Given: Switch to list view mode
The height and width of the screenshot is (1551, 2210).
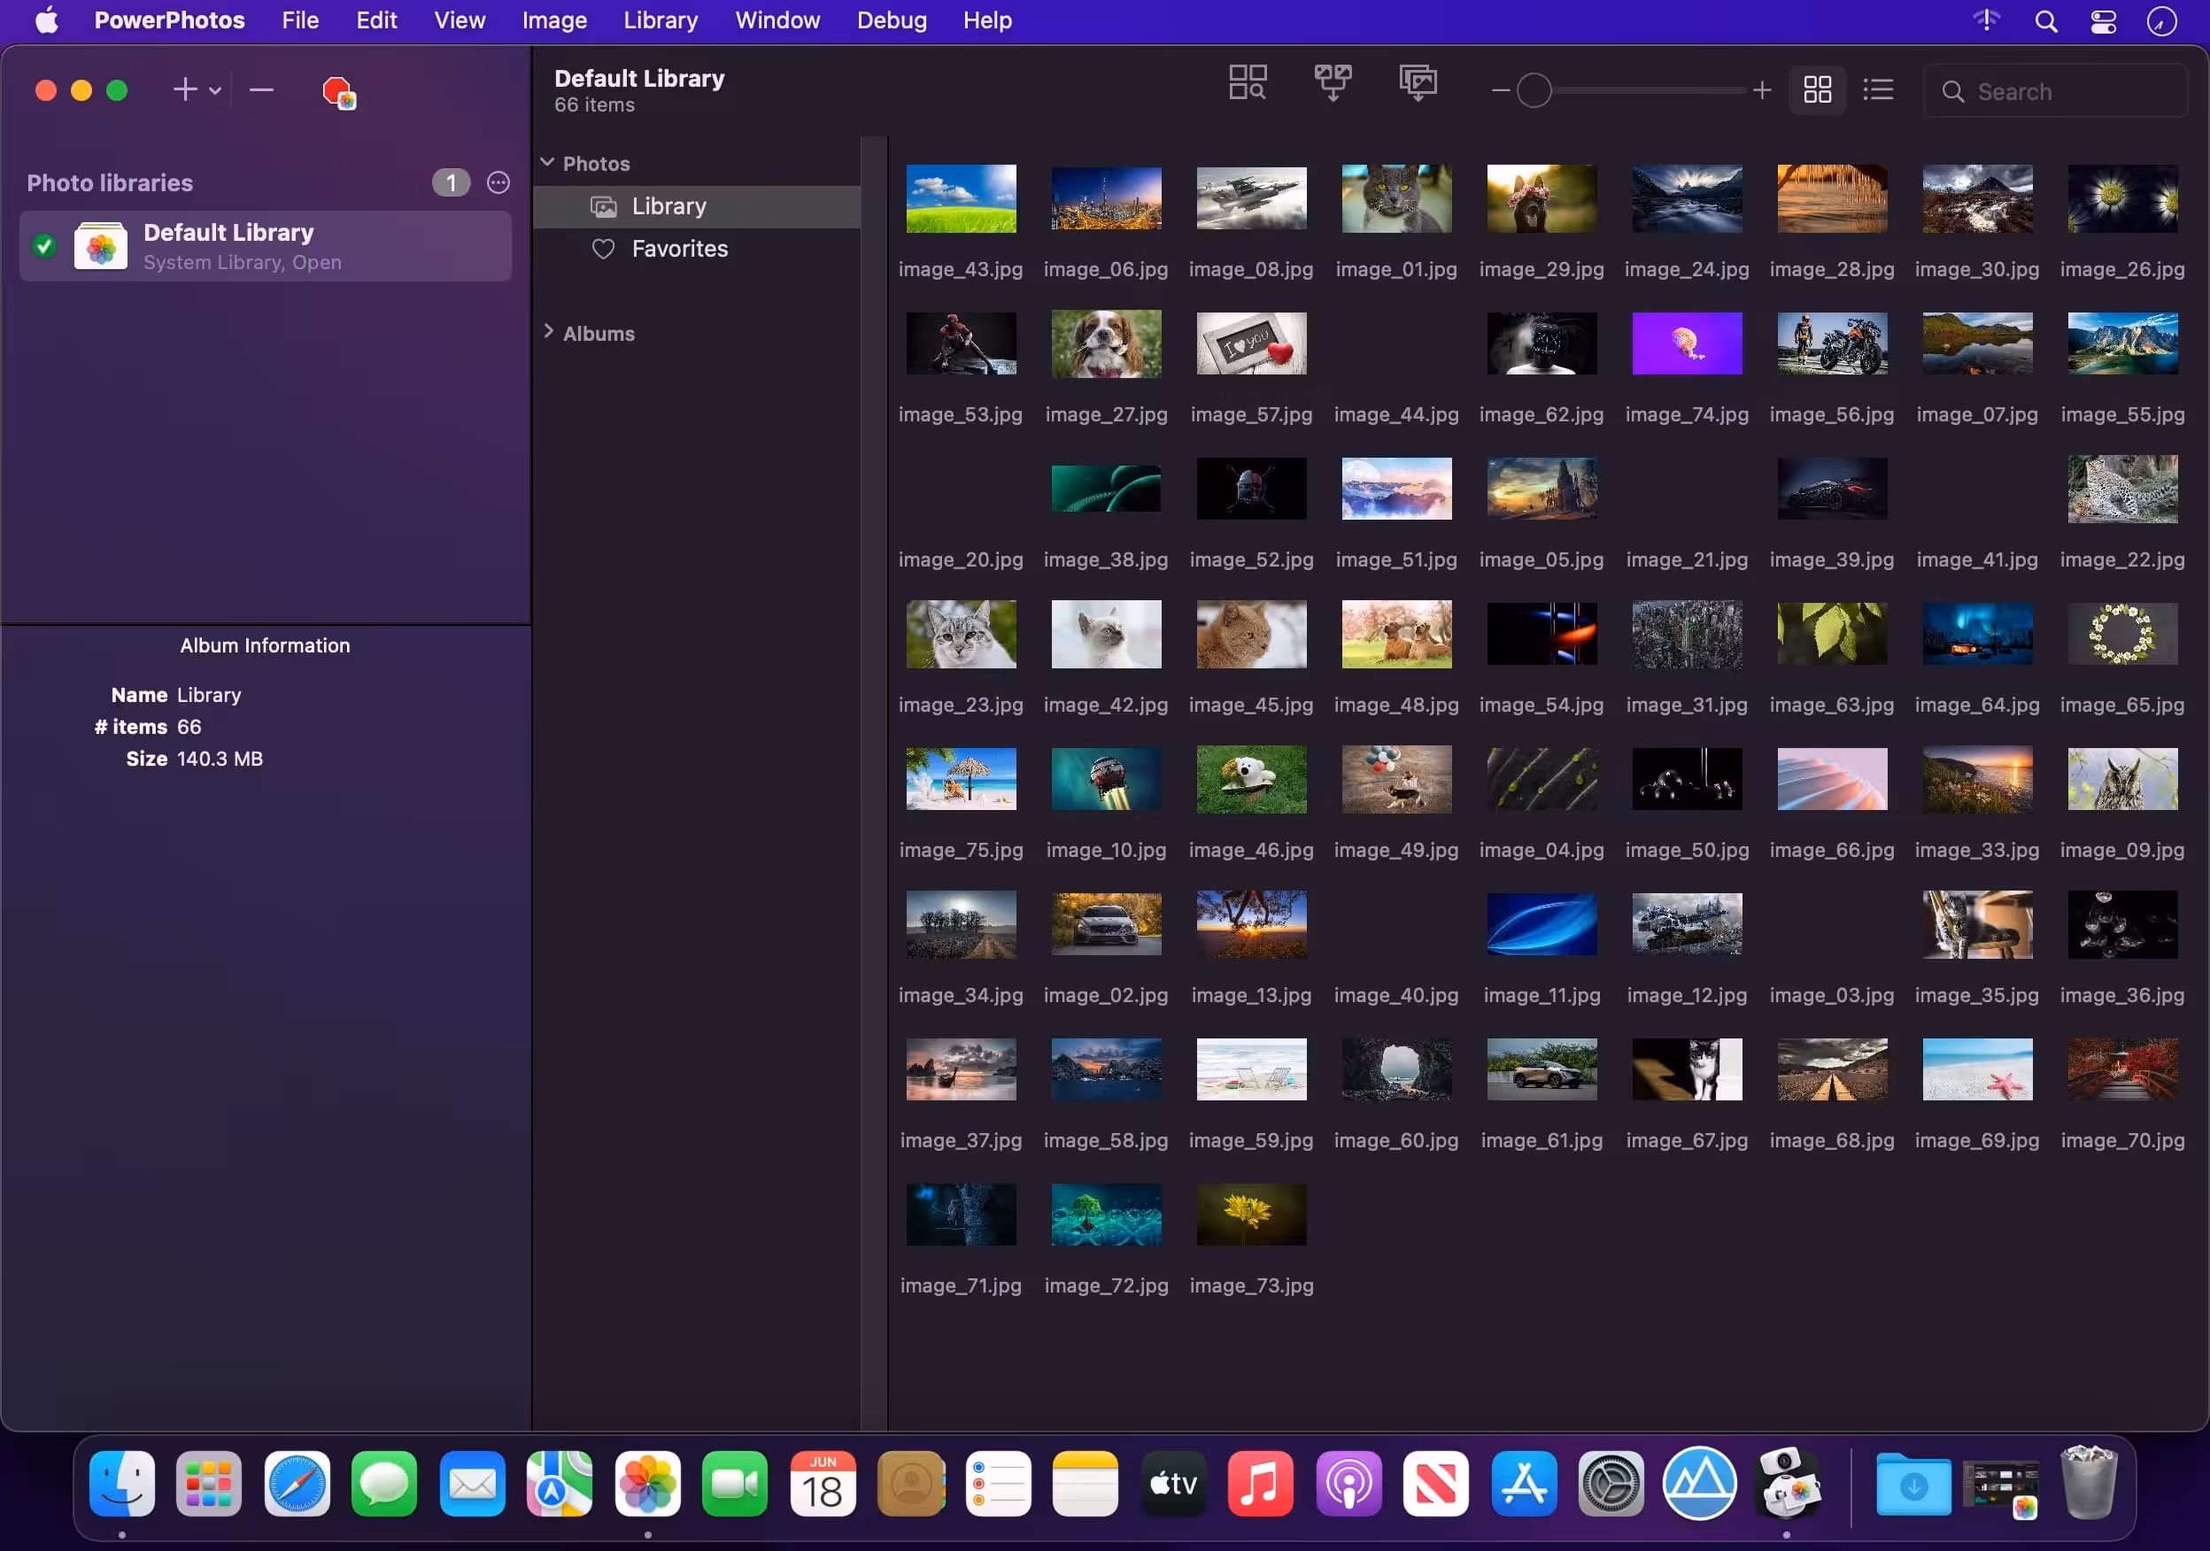Looking at the screenshot, I should pos(1877,90).
